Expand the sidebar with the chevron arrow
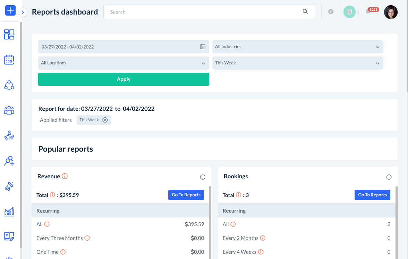Screen dimensions: 408x259 pyautogui.click(x=23, y=12)
